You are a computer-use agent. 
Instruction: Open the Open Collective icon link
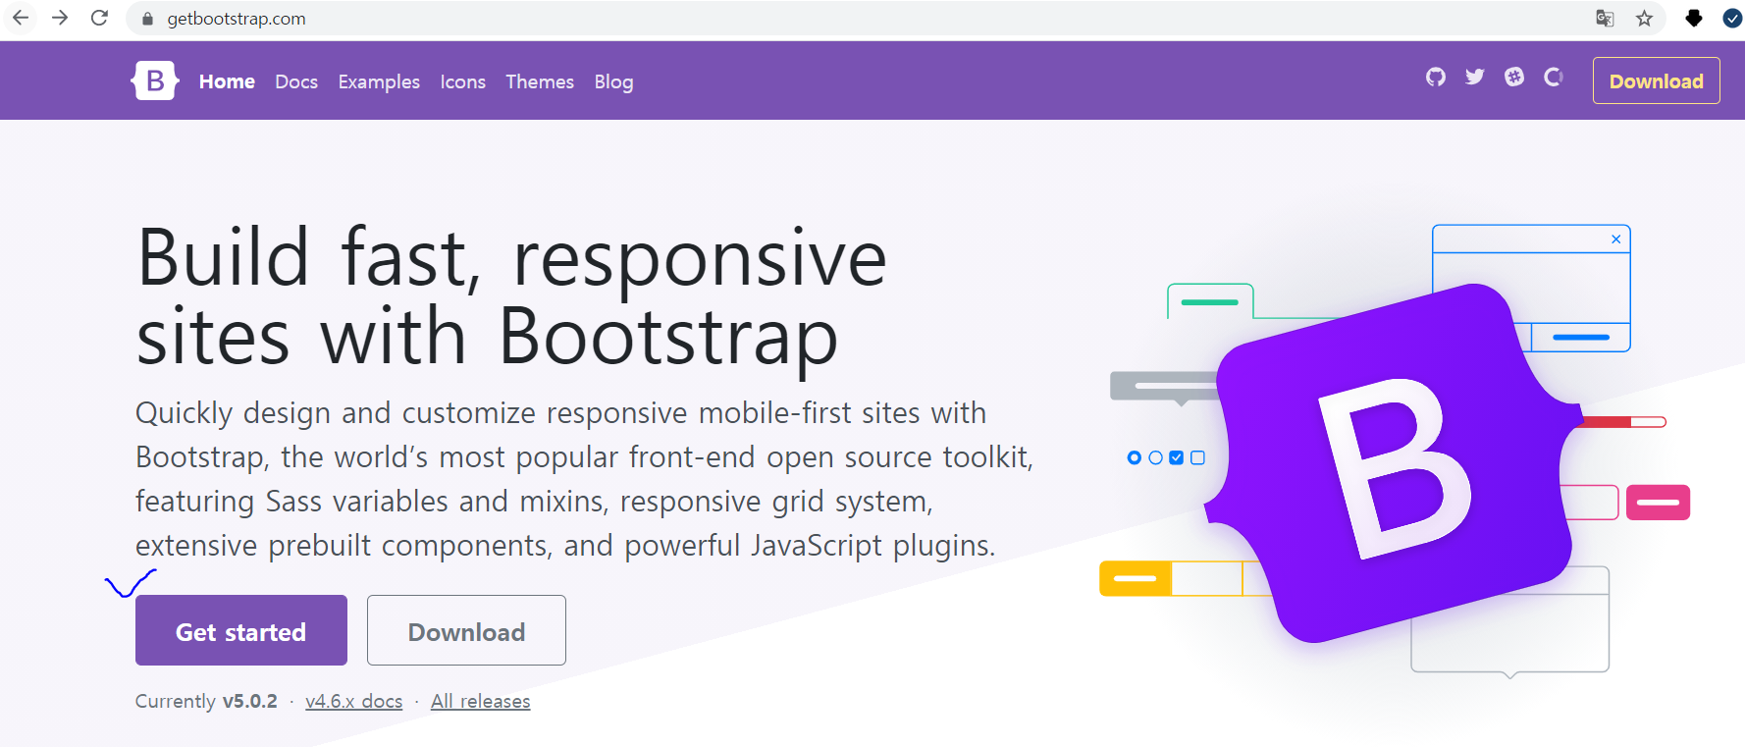[1554, 77]
